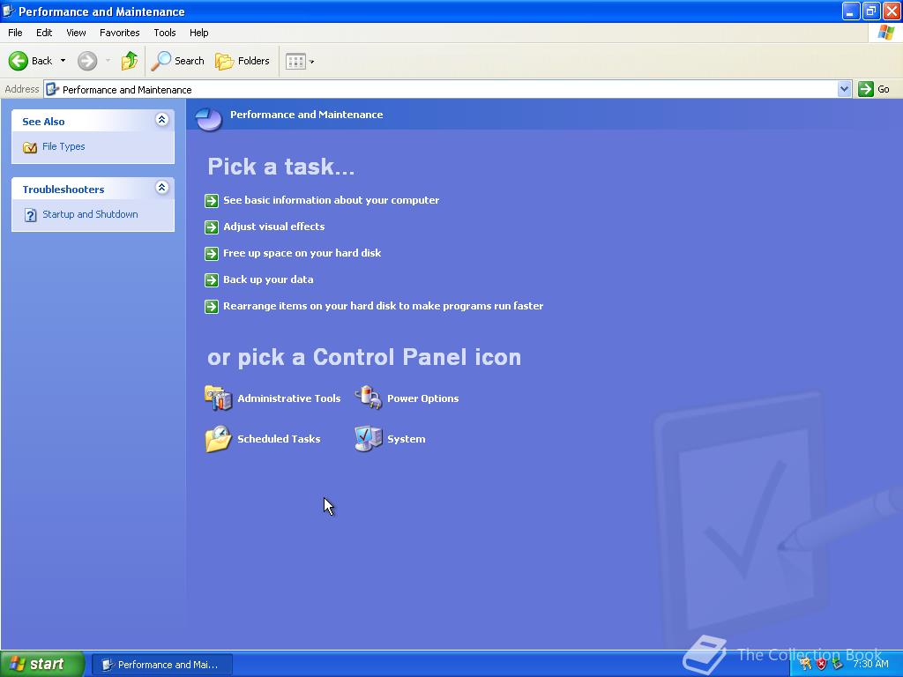Toggle the Folders pane button
903x677 pixels.
[242, 61]
